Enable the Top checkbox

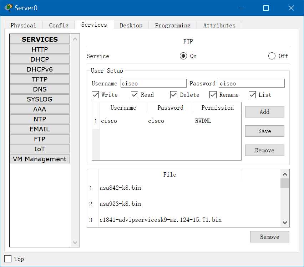[x=8, y=259]
